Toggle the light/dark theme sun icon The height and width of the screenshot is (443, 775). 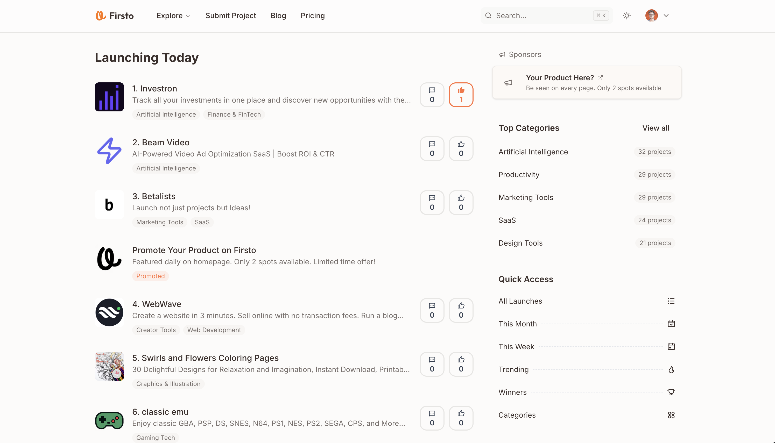coord(626,16)
